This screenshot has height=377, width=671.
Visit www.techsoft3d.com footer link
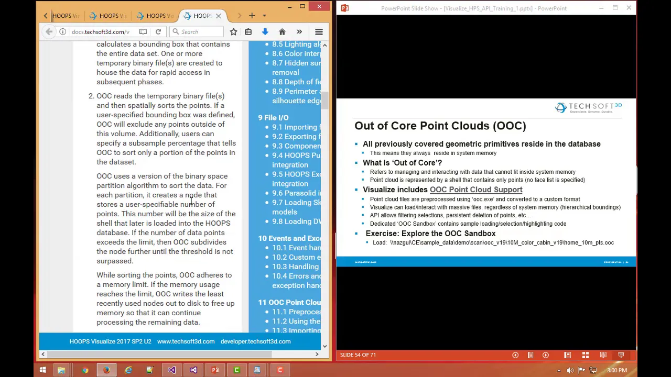point(186,341)
